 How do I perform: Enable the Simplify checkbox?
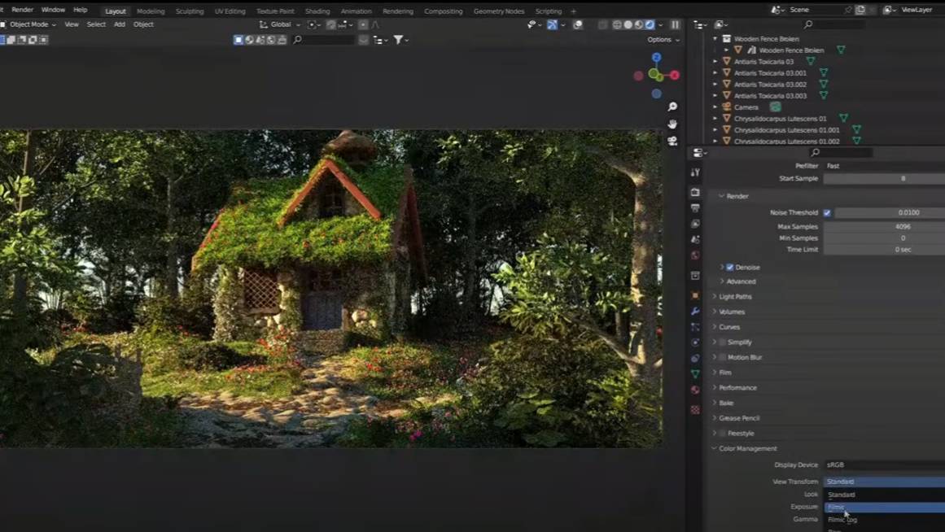coord(723,342)
